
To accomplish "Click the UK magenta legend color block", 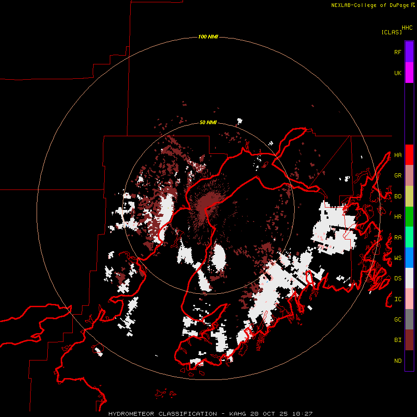I will coord(409,73).
